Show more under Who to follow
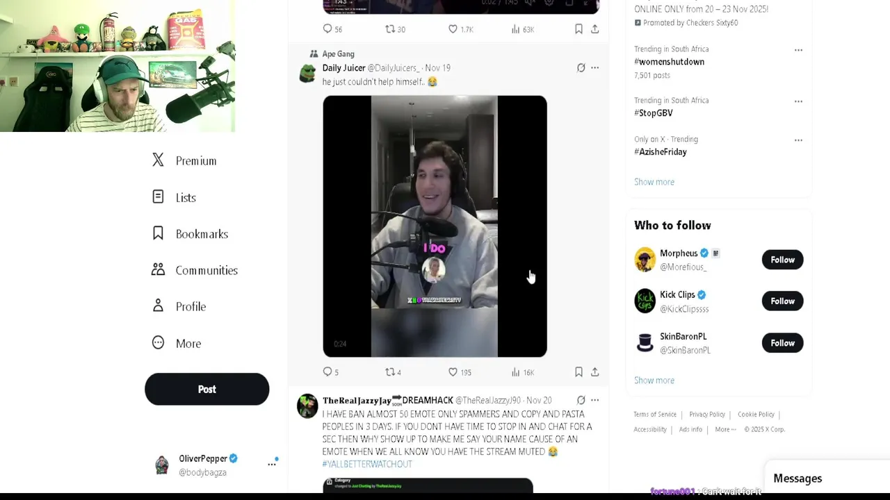The image size is (890, 500). (x=654, y=381)
